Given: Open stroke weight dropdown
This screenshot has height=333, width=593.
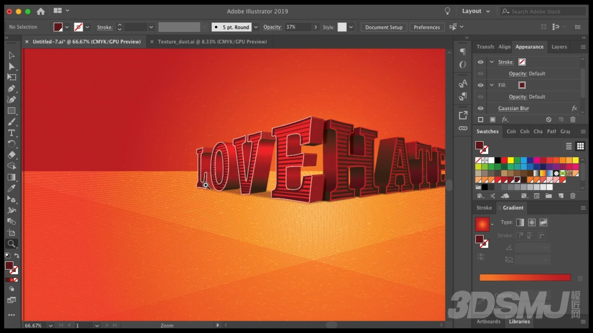Looking at the screenshot, I should pos(151,27).
